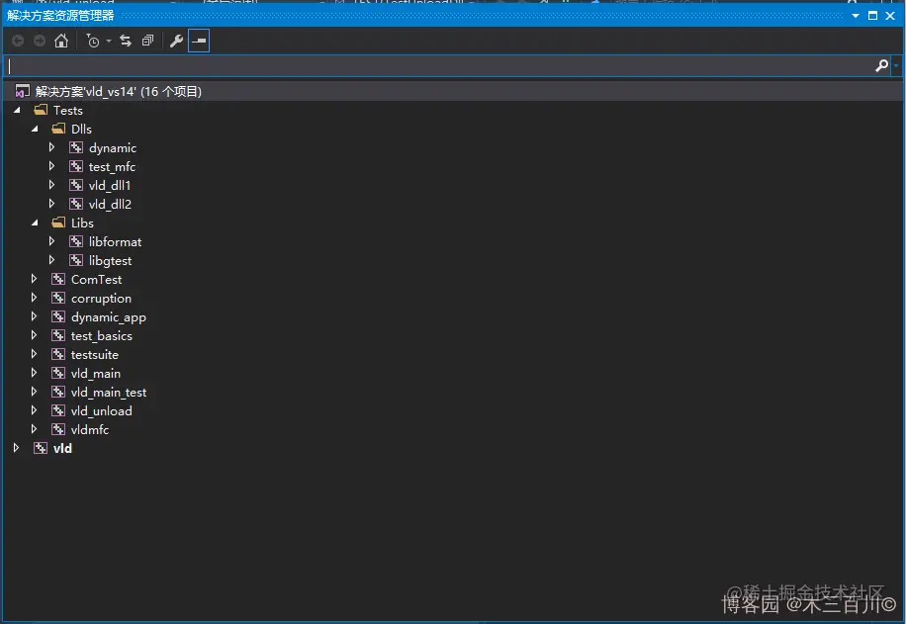The width and height of the screenshot is (906, 624).
Task: Expand the dynamic project
Action: tap(52, 147)
